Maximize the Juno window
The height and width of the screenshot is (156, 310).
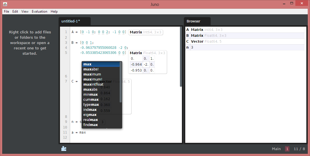[292, 3]
